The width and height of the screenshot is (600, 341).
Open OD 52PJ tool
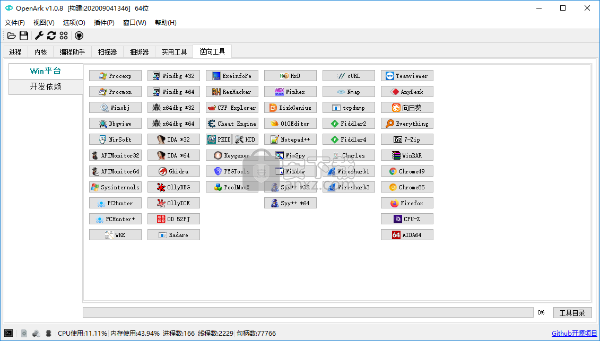click(173, 219)
